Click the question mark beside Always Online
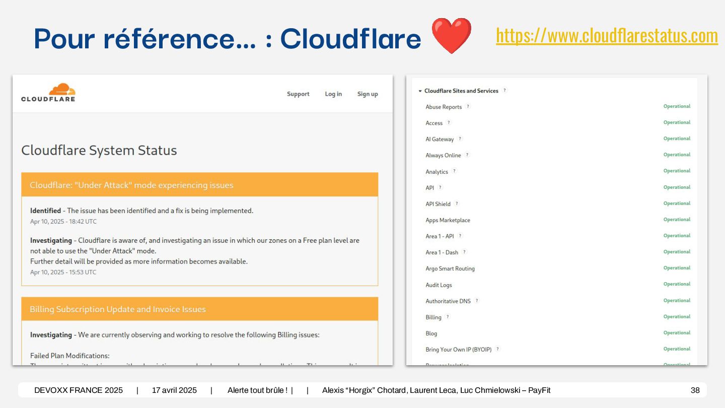The image size is (725, 408). 467,155
